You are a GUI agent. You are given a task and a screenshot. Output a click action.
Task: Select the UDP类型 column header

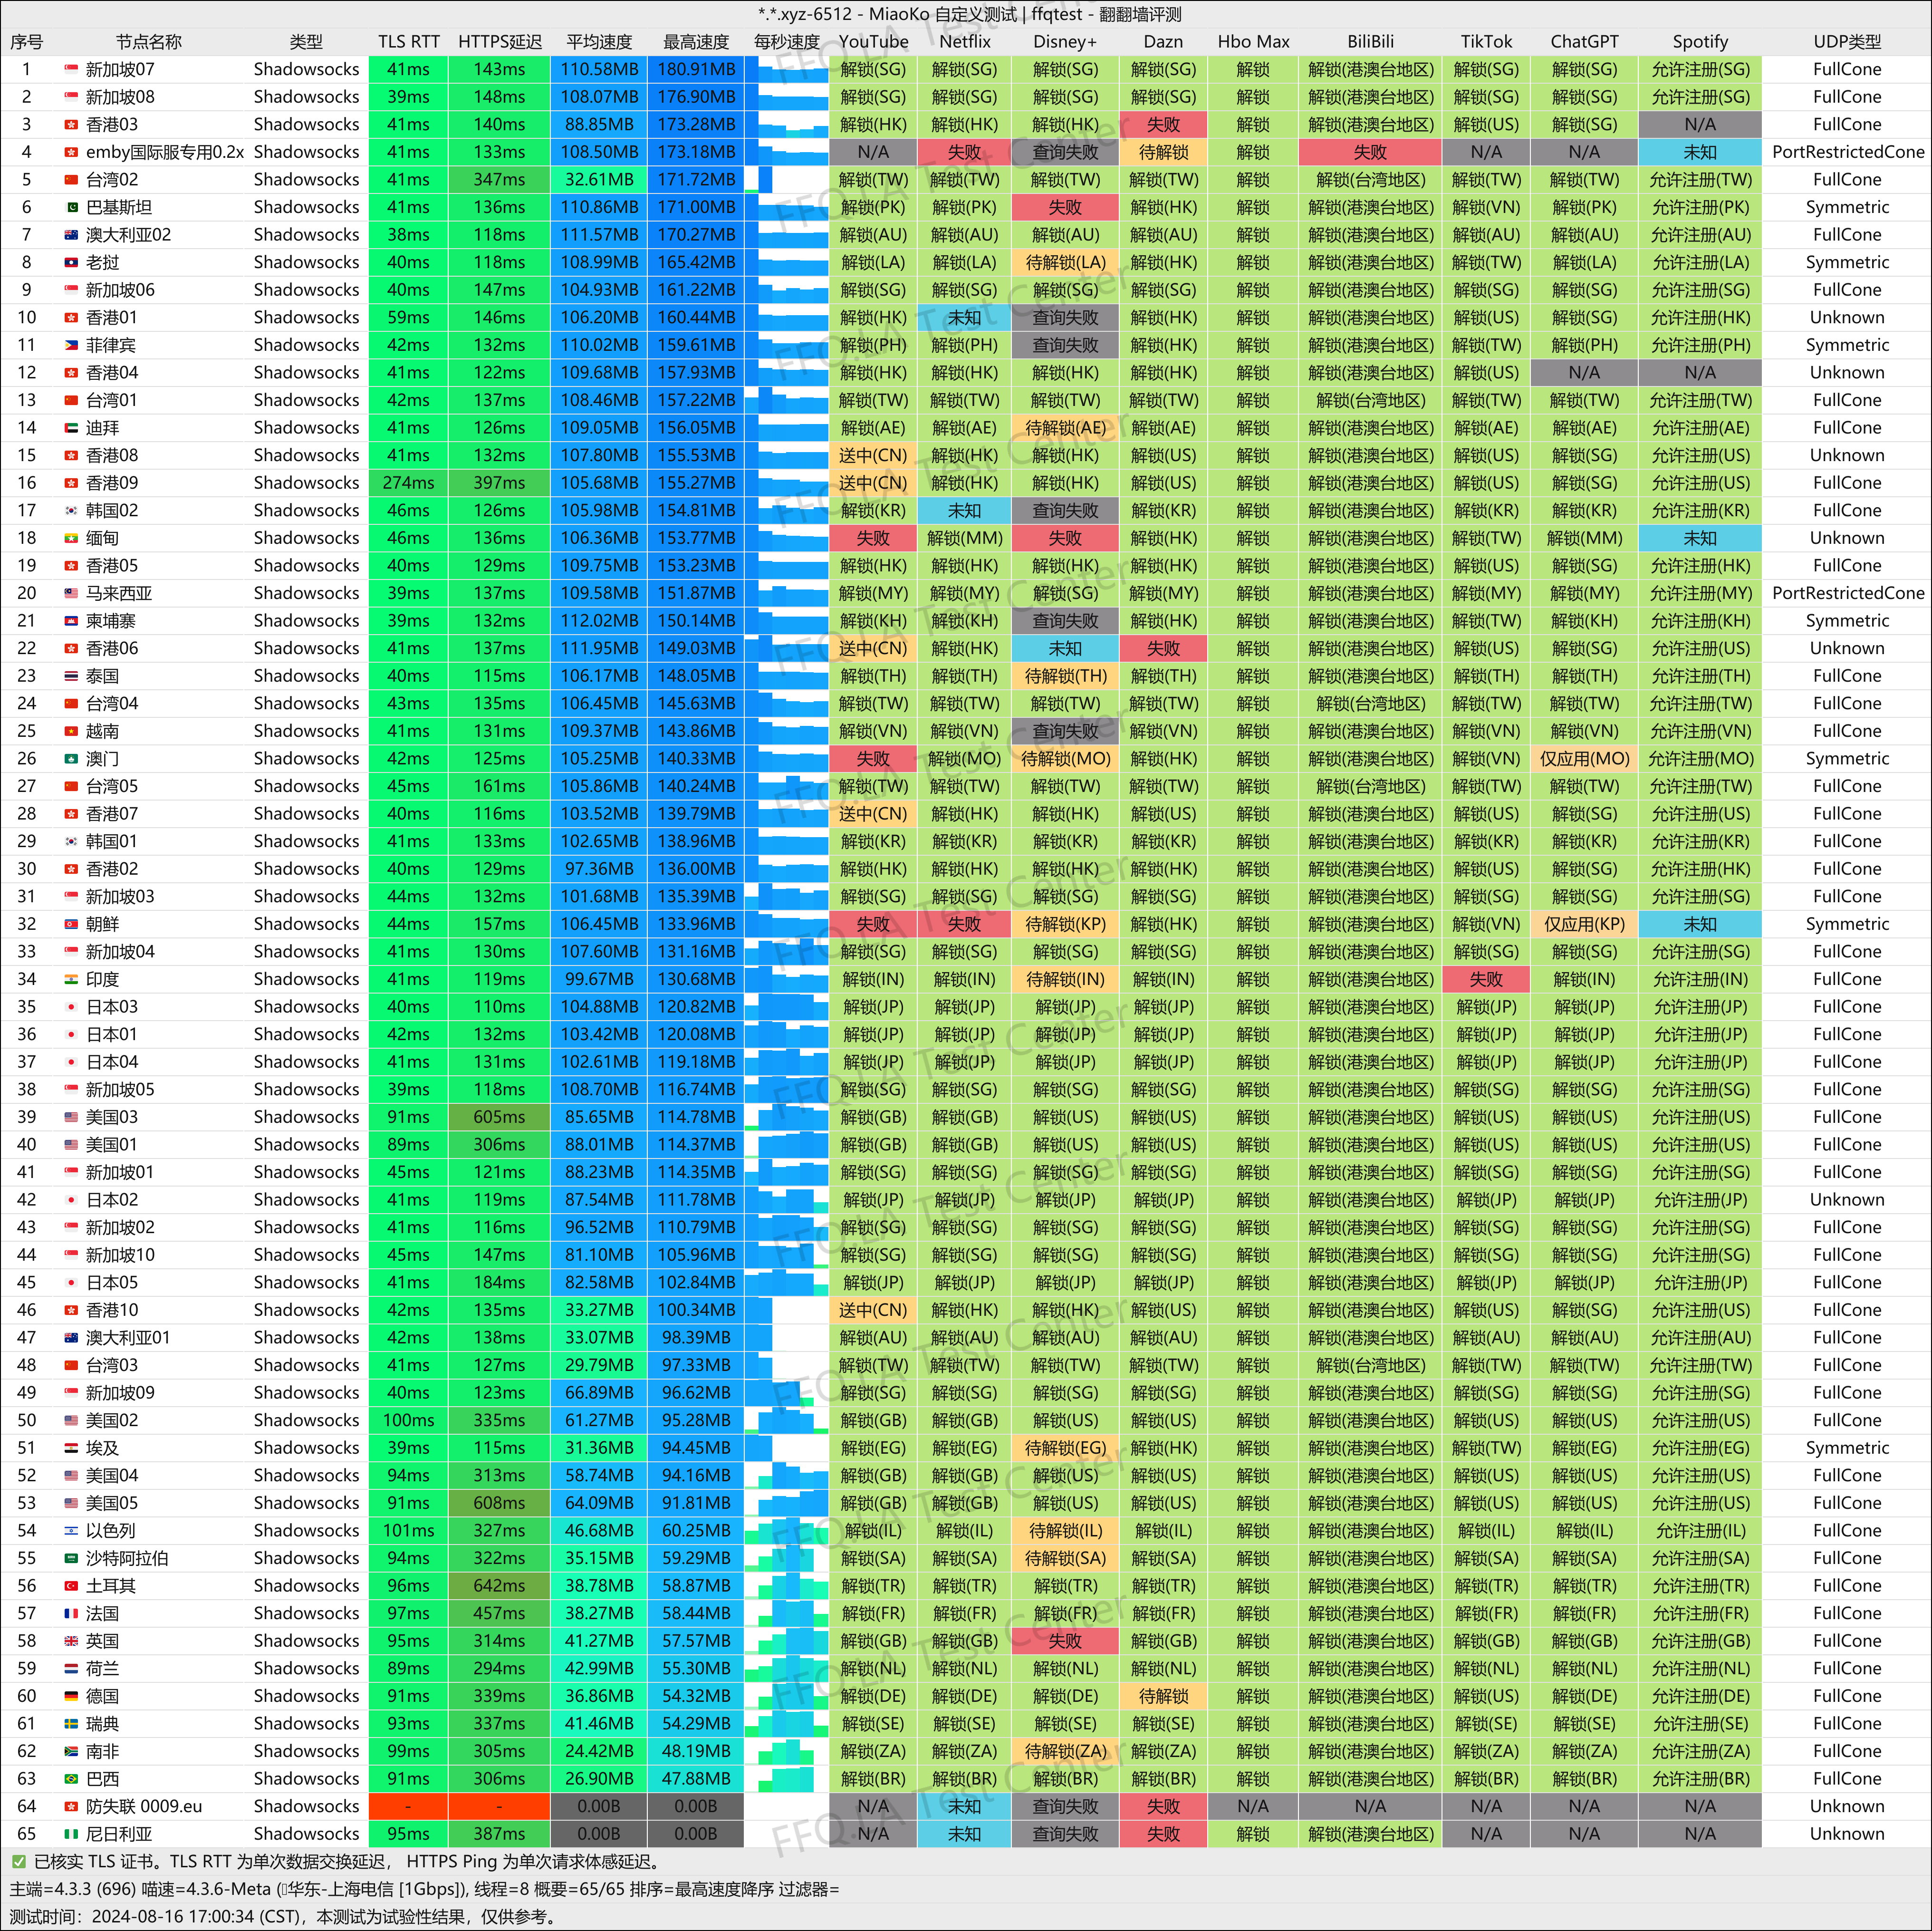click(1847, 42)
